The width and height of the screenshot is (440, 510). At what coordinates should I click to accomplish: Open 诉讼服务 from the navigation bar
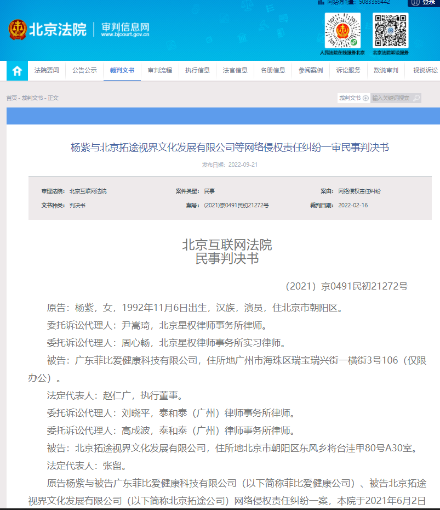pyautogui.click(x=348, y=71)
